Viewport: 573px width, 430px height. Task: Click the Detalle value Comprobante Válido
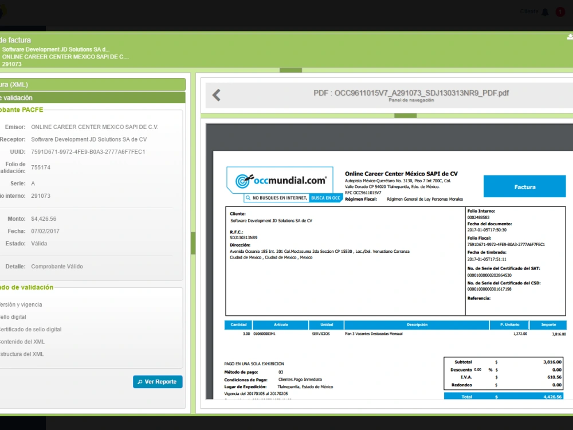coord(57,267)
